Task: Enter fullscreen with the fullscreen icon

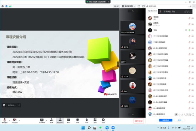Action: point(139,6)
